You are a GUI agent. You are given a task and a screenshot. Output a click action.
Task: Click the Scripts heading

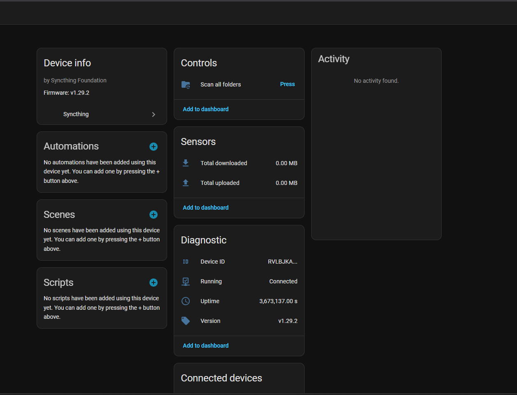(58, 283)
